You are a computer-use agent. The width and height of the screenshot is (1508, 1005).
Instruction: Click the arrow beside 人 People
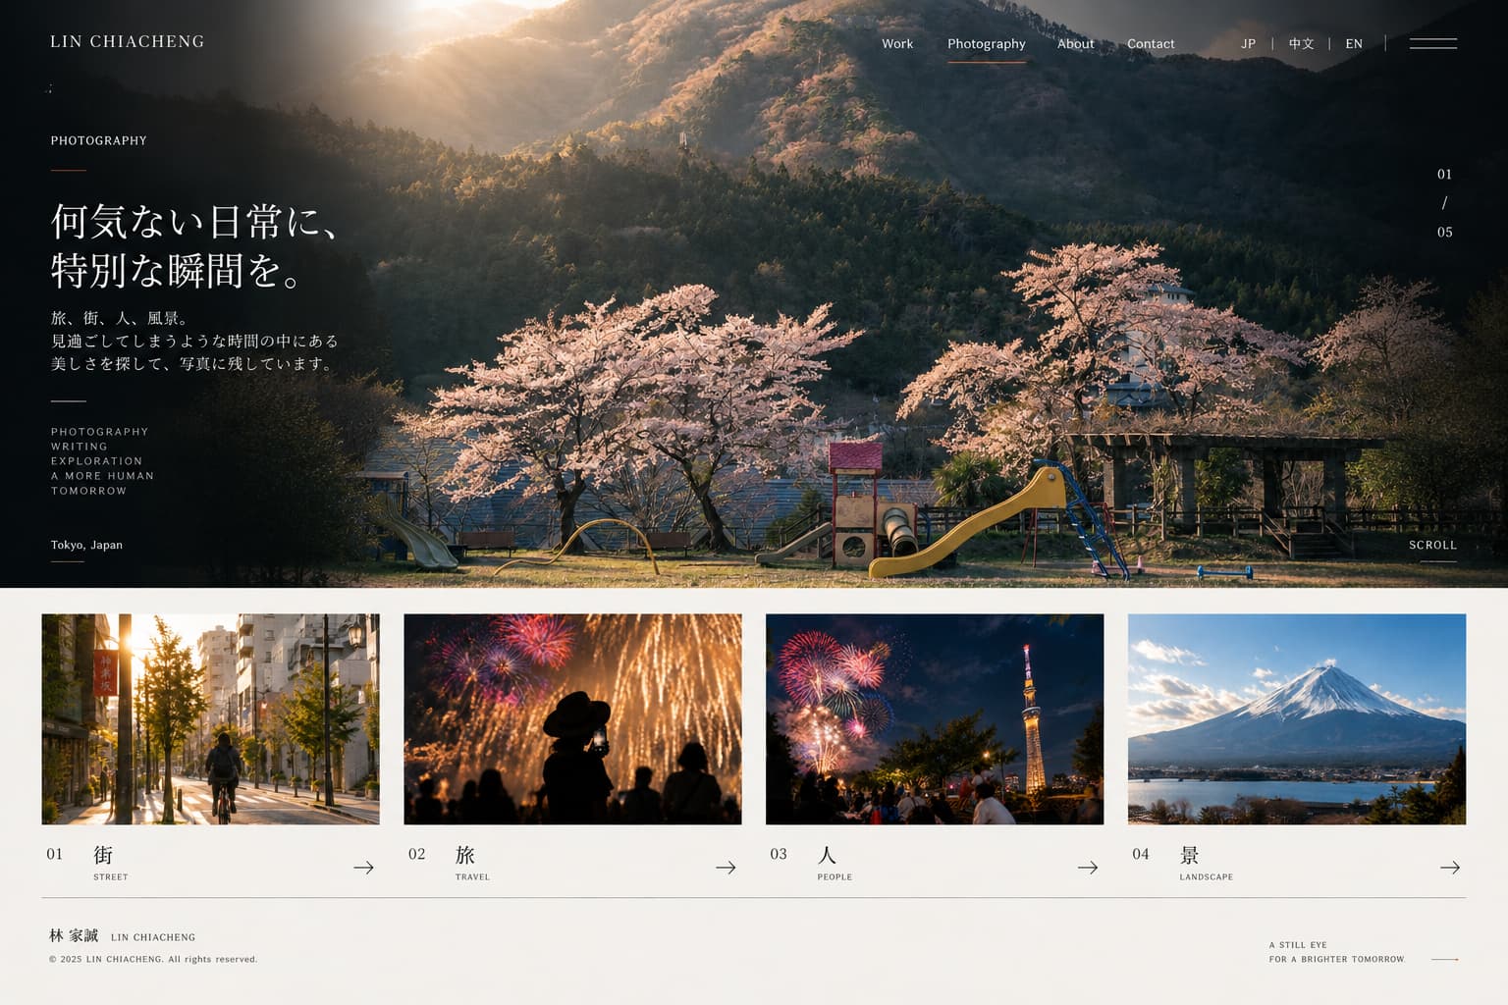click(1088, 868)
